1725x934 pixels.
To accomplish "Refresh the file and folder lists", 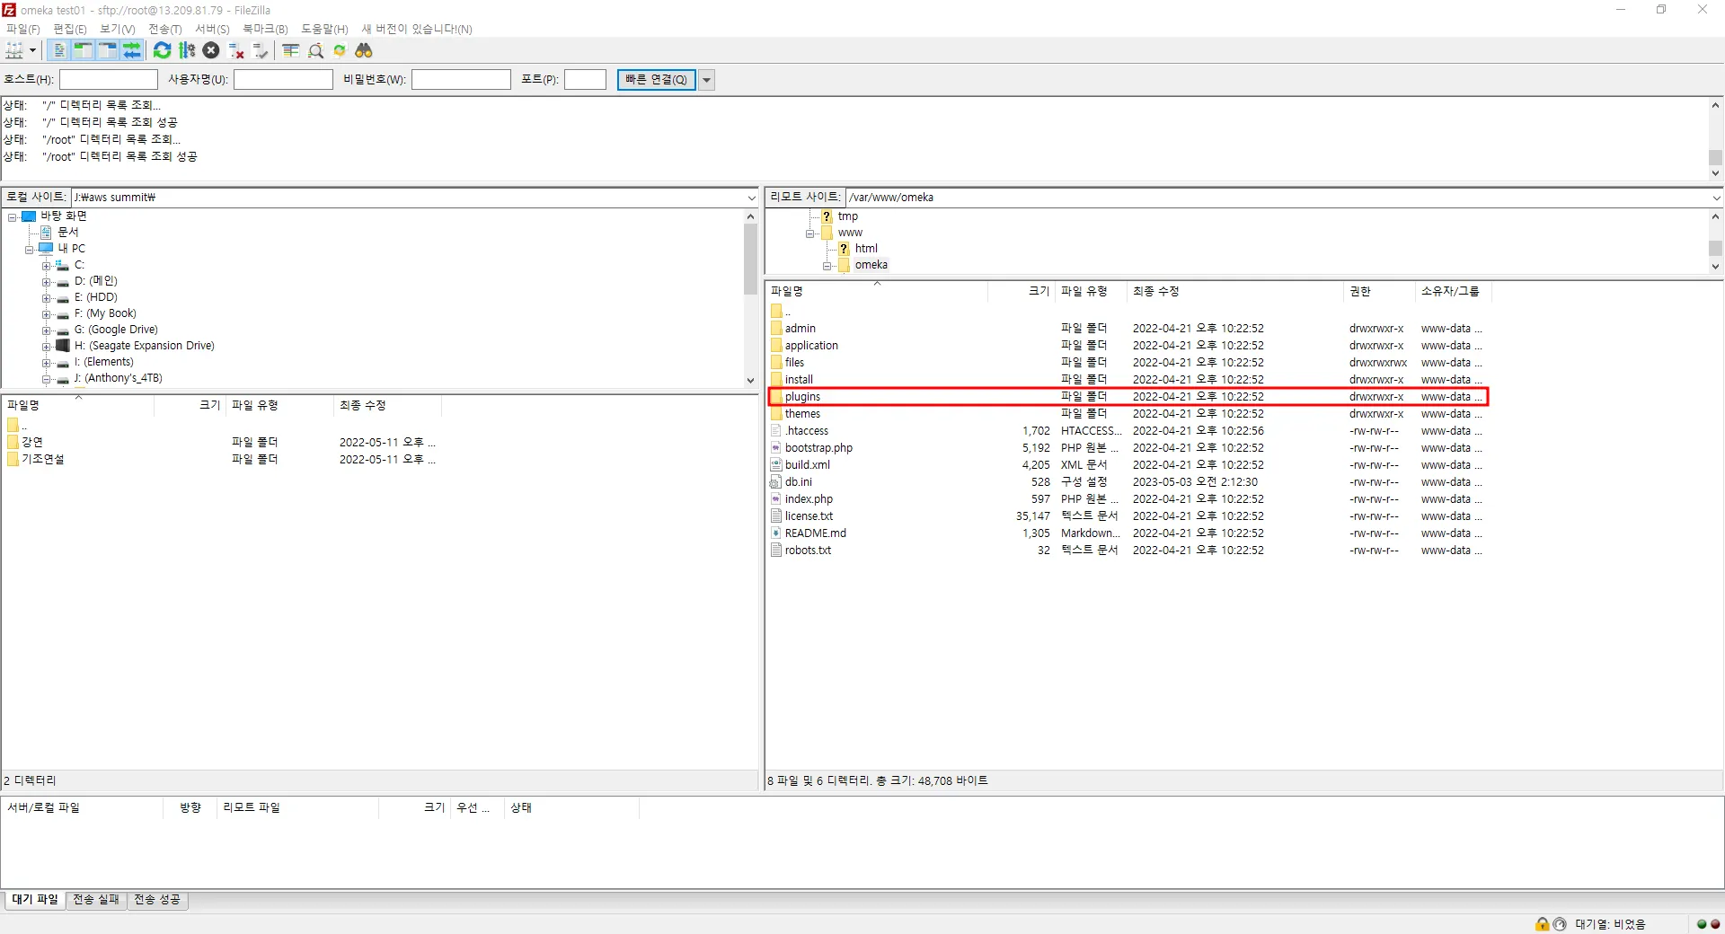I will coord(162,50).
